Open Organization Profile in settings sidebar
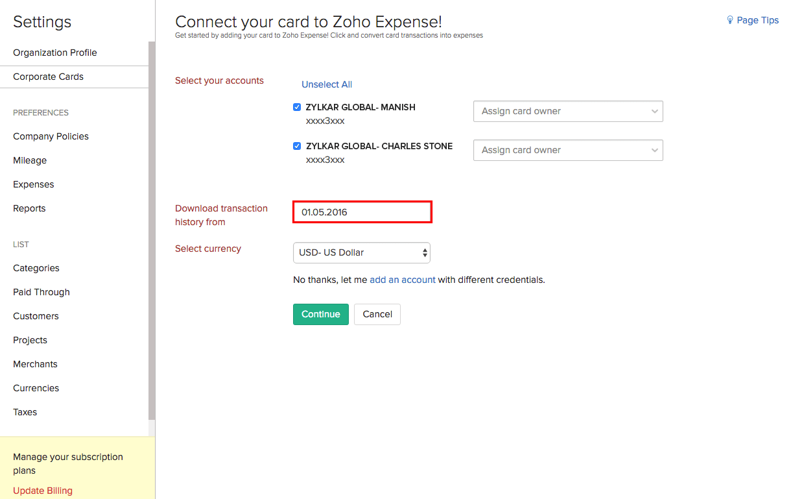The height and width of the screenshot is (499, 804). [x=55, y=53]
